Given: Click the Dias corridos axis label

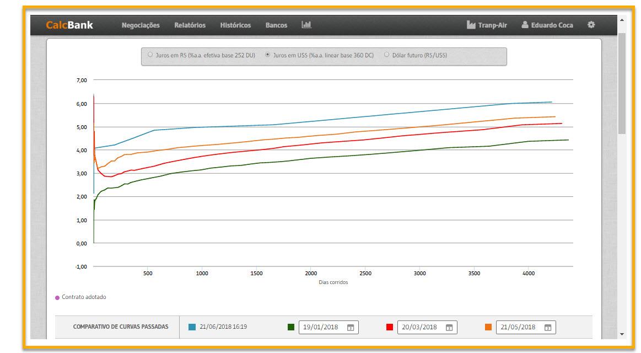Looking at the screenshot, I should coord(333,282).
